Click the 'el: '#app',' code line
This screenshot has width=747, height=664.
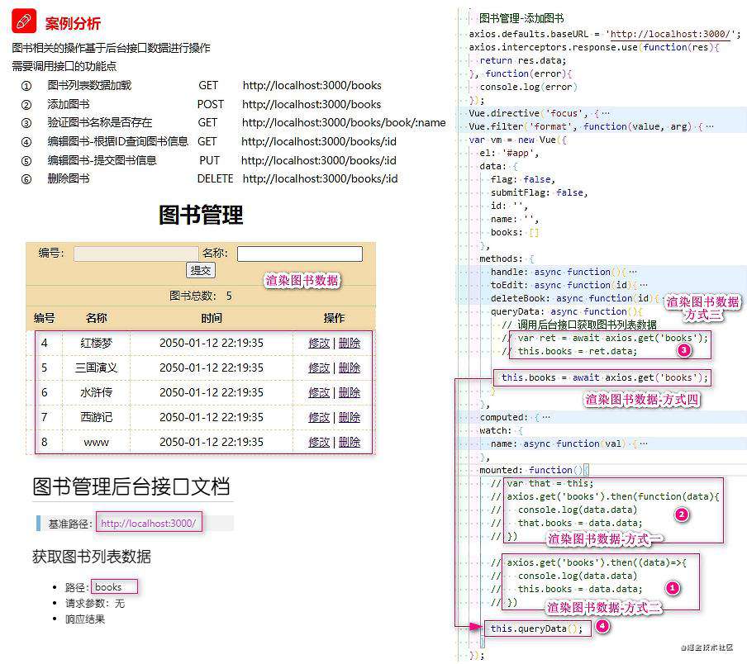509,153
